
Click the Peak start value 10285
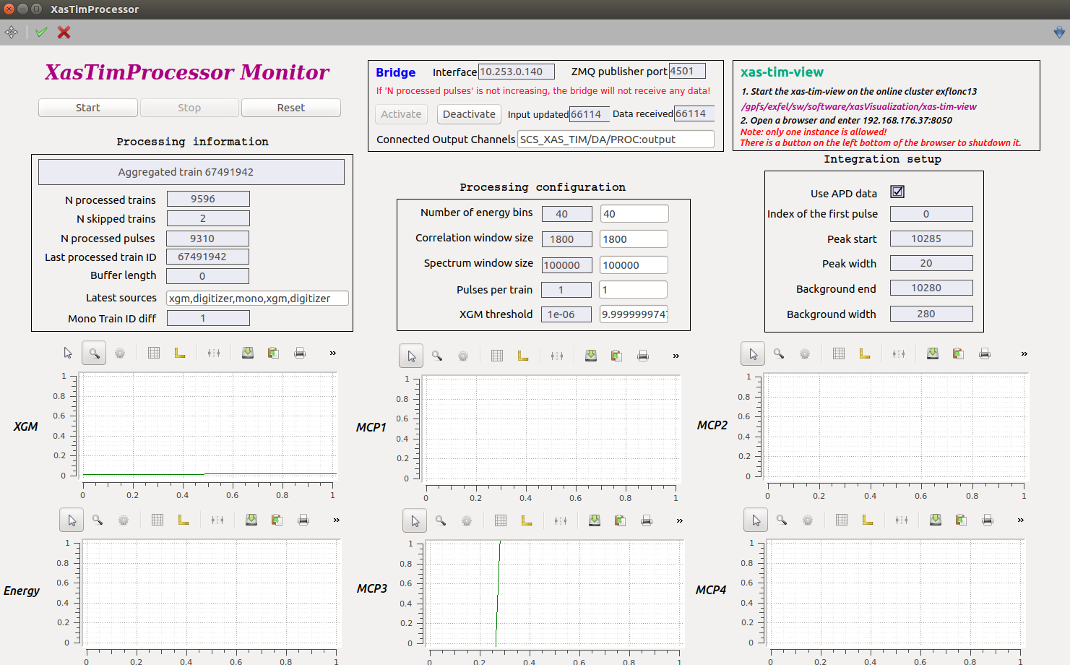point(931,239)
